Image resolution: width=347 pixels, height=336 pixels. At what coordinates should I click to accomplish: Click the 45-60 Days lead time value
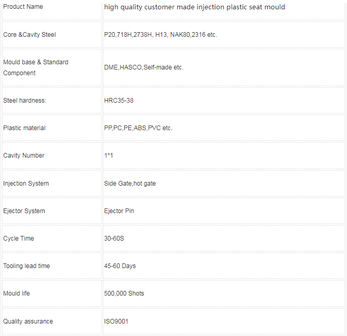[x=119, y=266]
